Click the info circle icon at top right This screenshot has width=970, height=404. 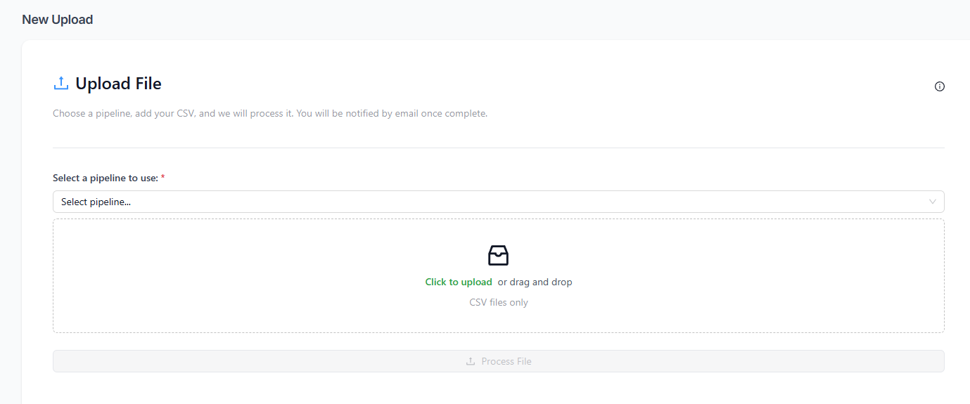[x=939, y=86]
